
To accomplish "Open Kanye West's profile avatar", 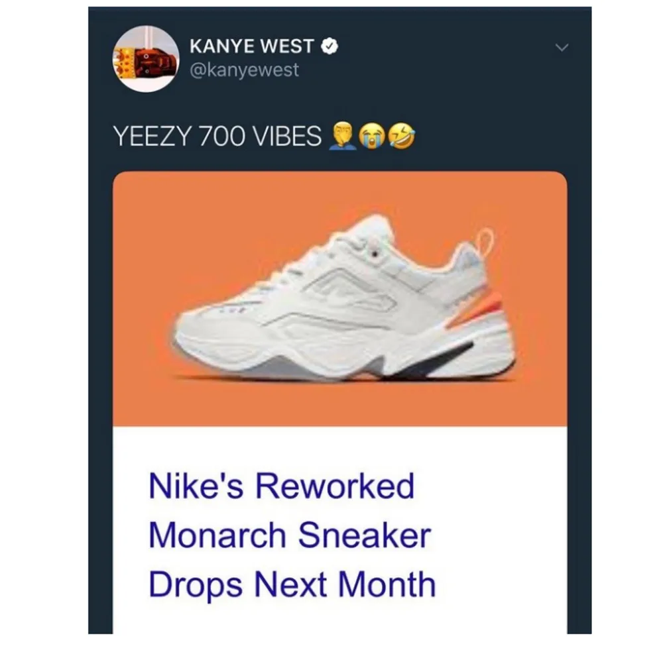I will coord(145,58).
